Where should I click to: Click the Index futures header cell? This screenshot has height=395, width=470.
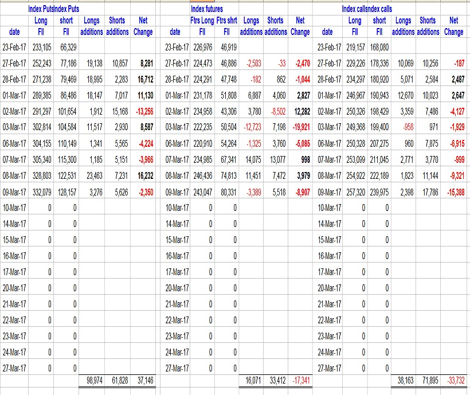pos(206,9)
